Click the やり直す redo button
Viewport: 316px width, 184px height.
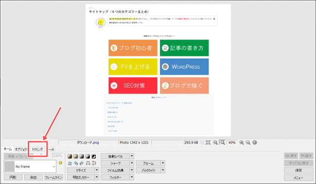click(x=306, y=156)
